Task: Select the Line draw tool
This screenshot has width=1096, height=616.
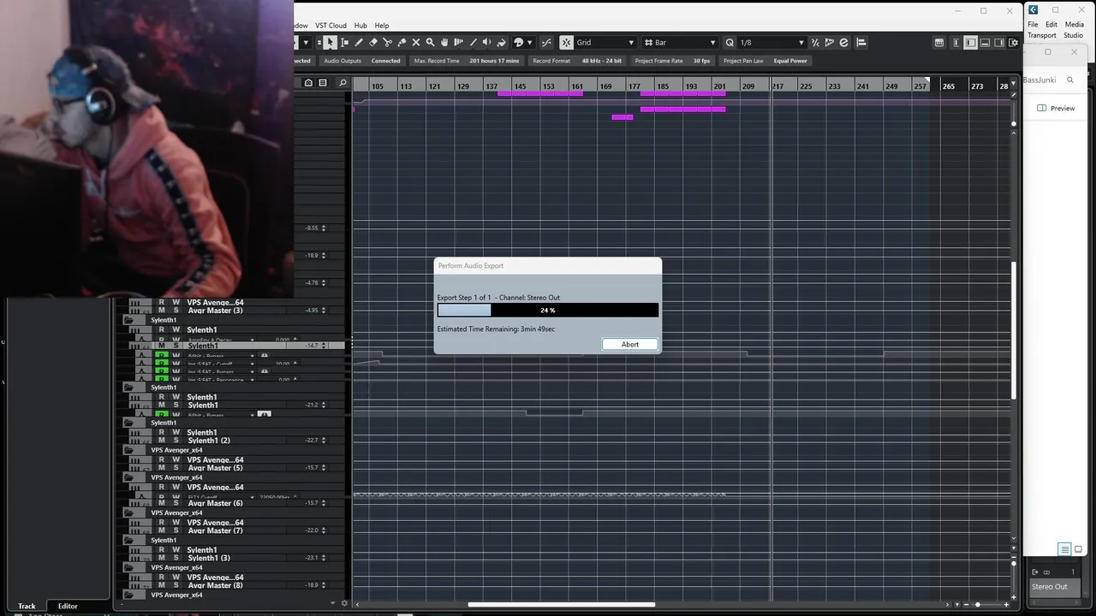Action: tap(473, 43)
